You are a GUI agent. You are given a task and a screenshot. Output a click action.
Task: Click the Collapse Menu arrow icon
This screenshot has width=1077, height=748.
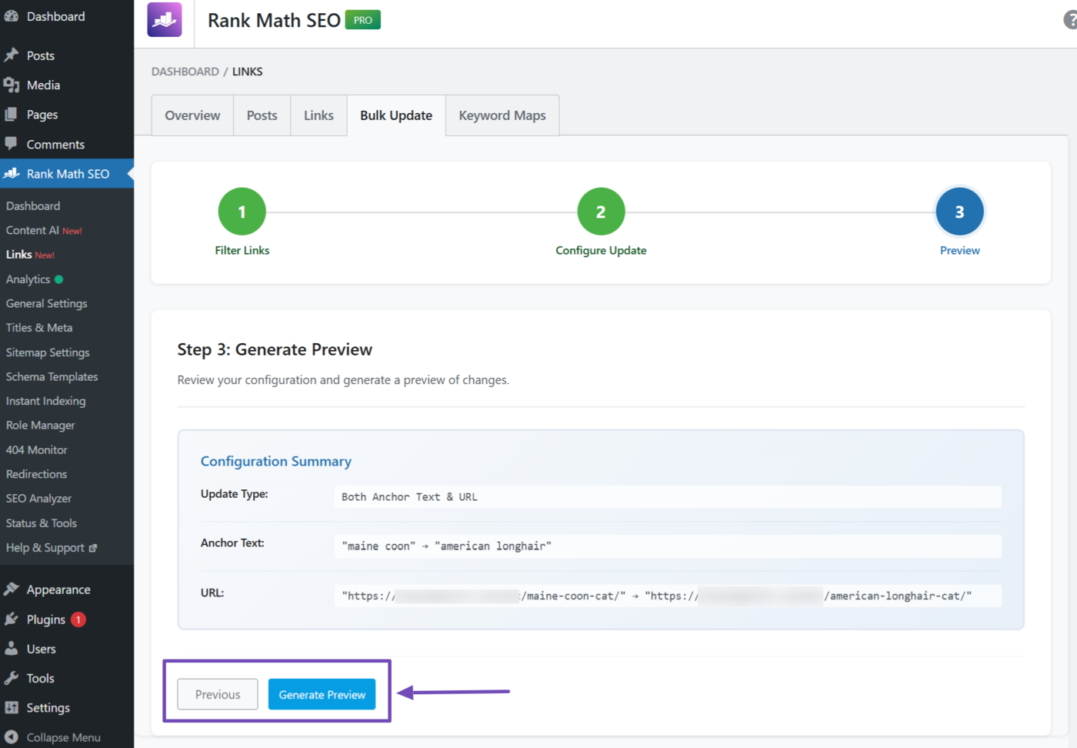[12, 737]
